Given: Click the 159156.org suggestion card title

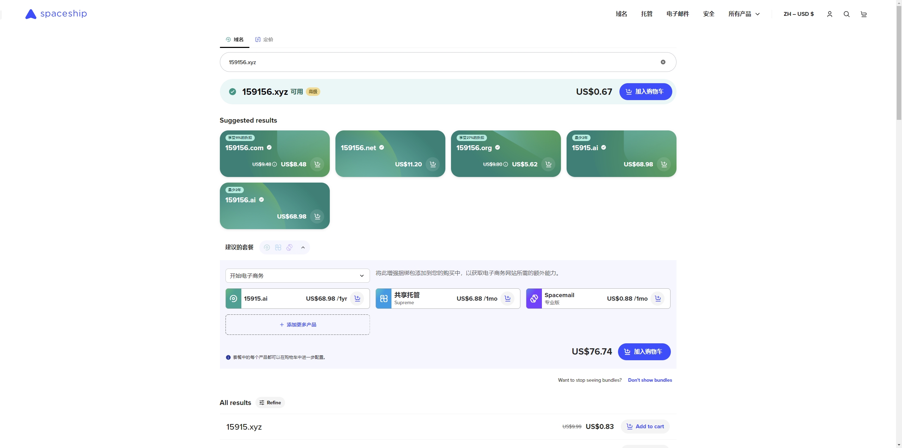Looking at the screenshot, I should [474, 148].
